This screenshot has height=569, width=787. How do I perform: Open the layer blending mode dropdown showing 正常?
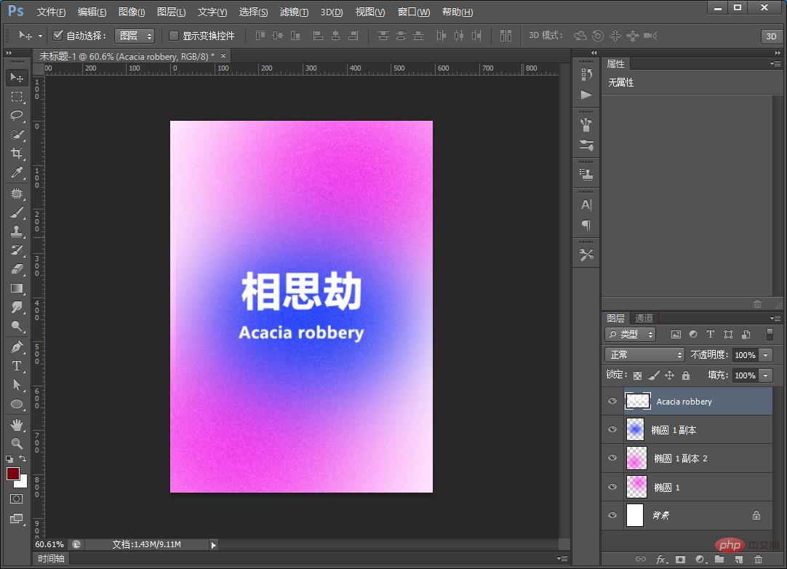[x=644, y=354]
